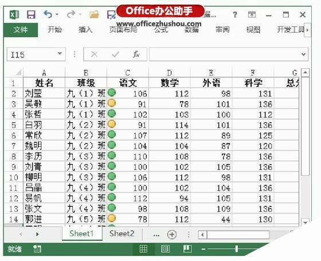Open the undo history dropdown arrow
The width and height of the screenshot is (321, 261).
tap(57, 14)
